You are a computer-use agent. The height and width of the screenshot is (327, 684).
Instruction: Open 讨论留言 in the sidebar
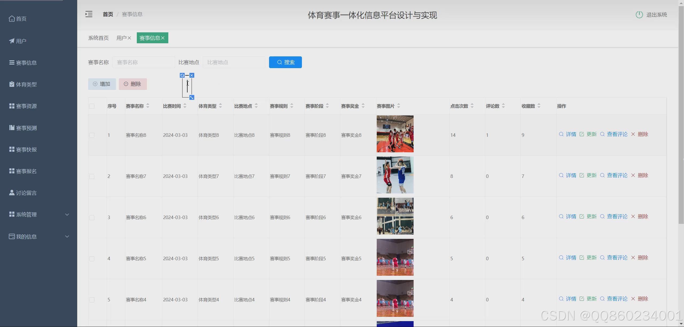pyautogui.click(x=26, y=193)
